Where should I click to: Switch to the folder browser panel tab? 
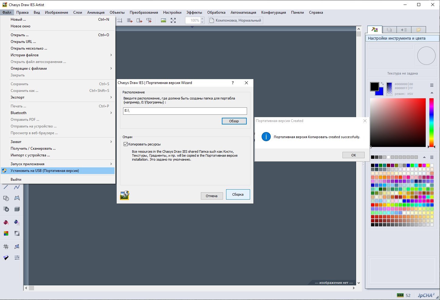[418, 30]
